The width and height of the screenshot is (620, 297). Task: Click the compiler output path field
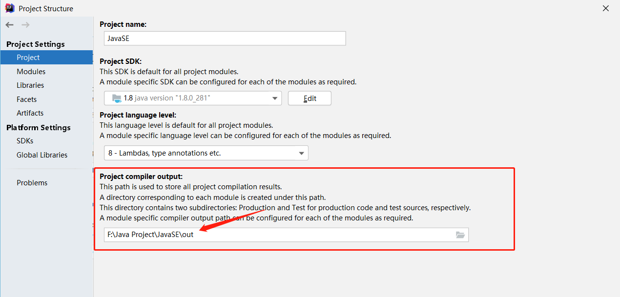point(286,235)
